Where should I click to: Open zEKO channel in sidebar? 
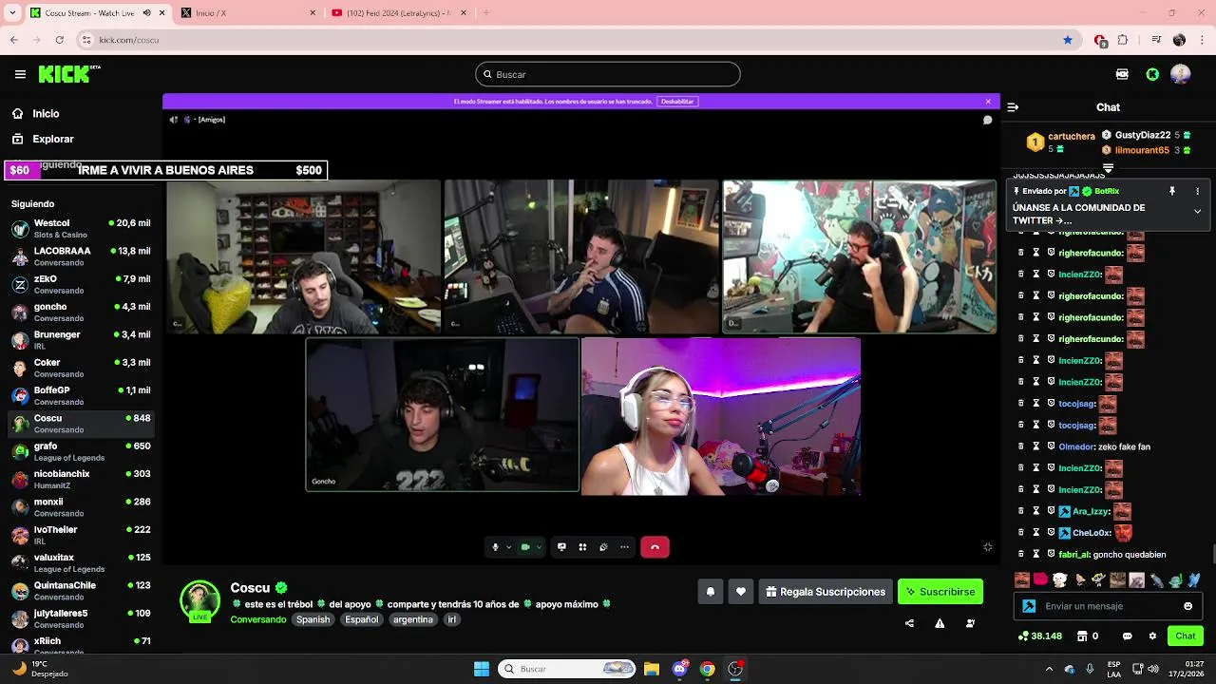click(81, 284)
